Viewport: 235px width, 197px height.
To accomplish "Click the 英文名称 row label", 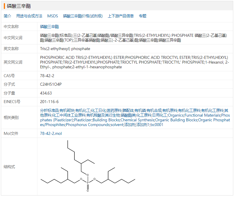I will point(11,49).
